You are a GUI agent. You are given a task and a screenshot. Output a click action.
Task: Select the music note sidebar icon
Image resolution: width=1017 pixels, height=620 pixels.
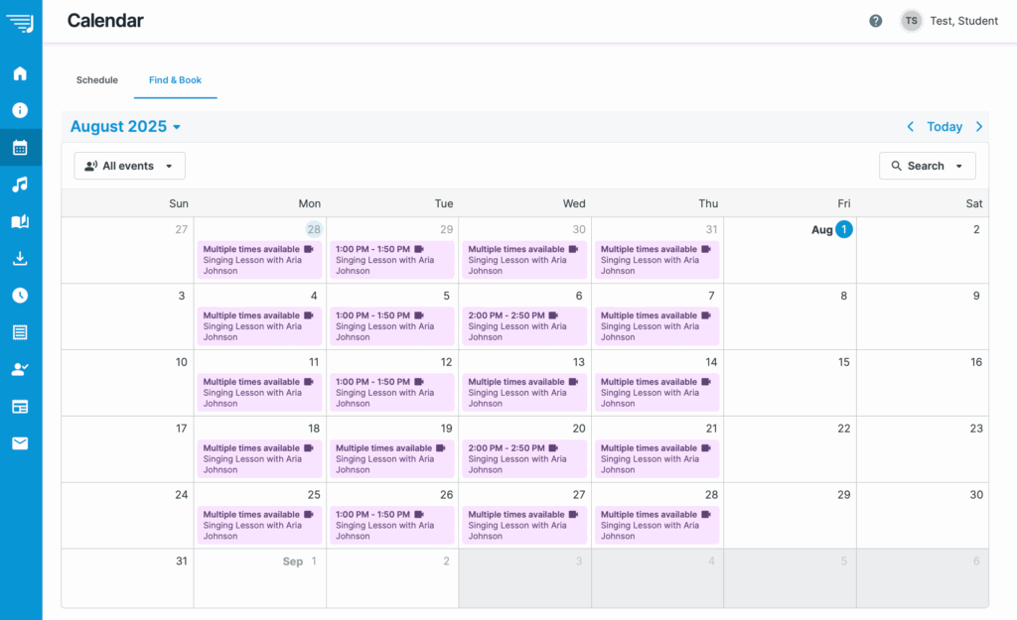(20, 185)
